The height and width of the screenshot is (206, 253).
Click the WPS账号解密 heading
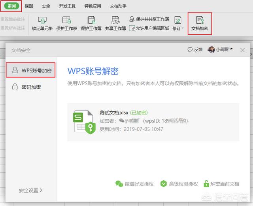click(93, 71)
